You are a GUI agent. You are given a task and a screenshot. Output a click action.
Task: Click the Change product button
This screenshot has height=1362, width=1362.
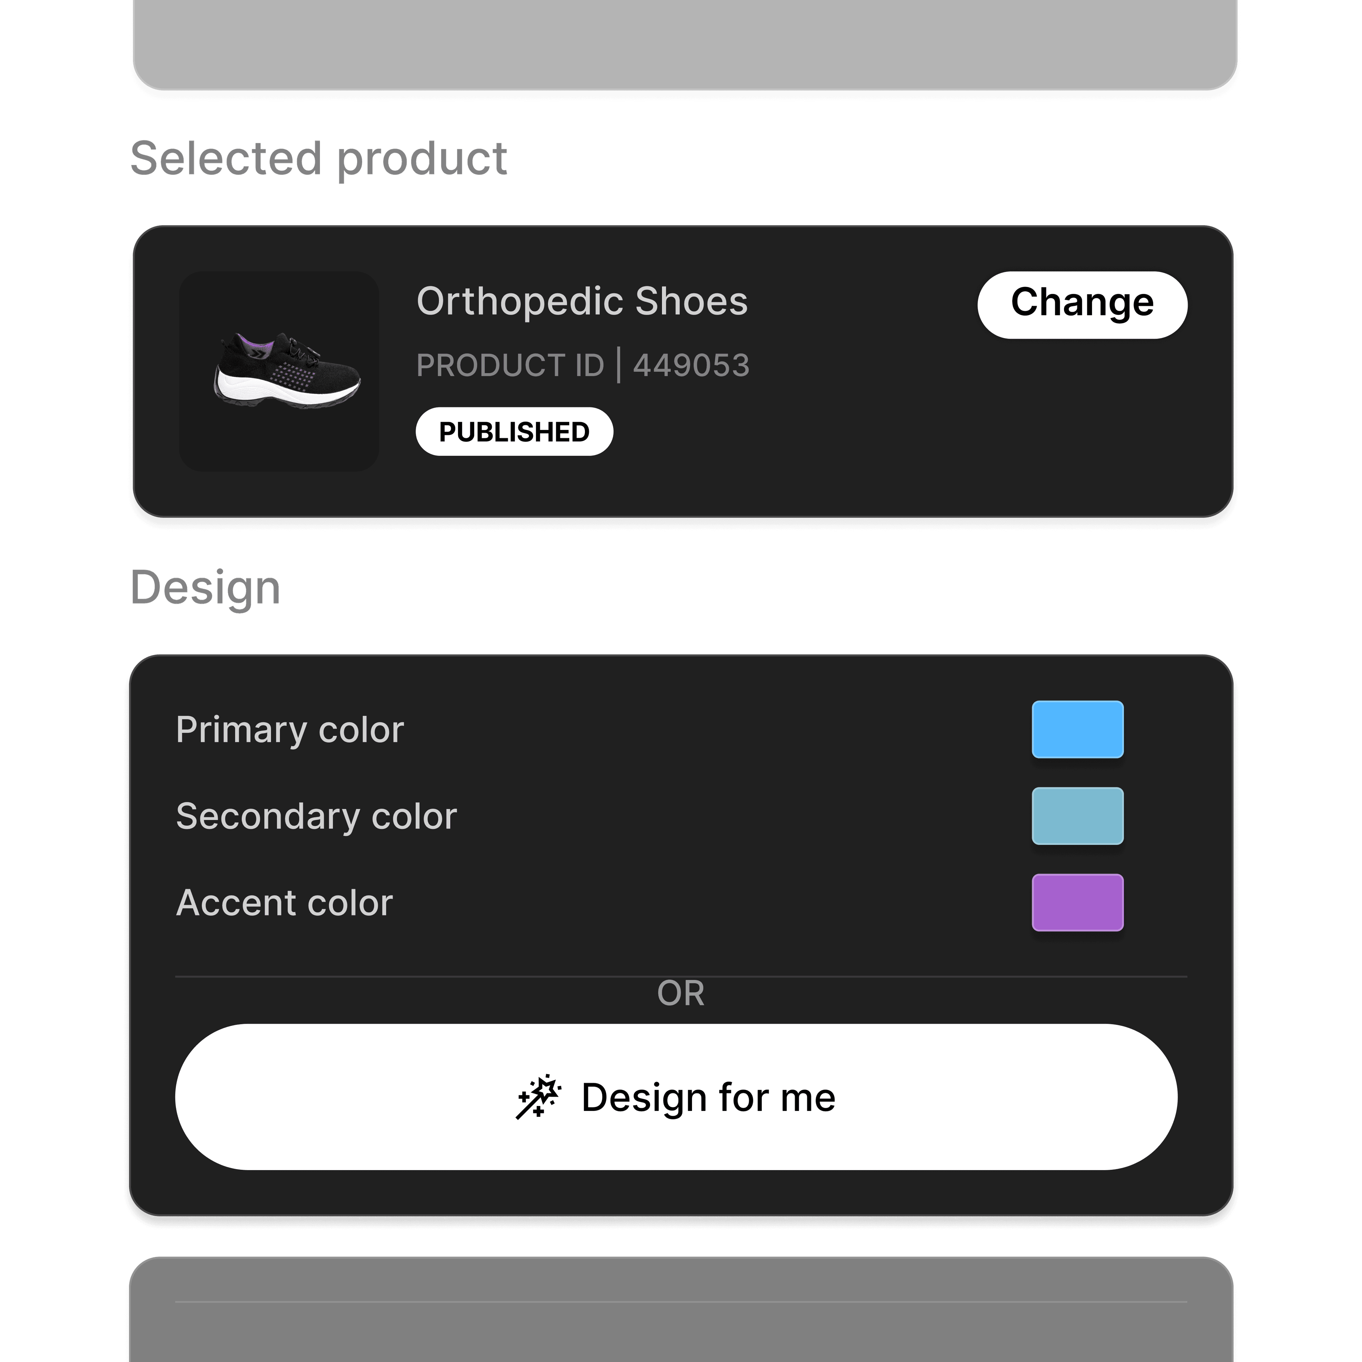[x=1081, y=305]
